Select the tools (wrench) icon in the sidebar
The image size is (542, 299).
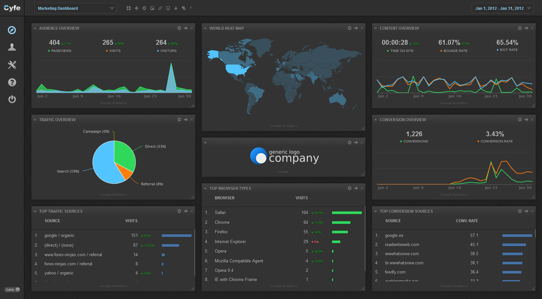[x=12, y=65]
